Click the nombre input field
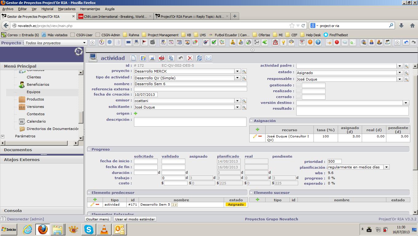Viewport: 418px width, 236px height. 190,84
